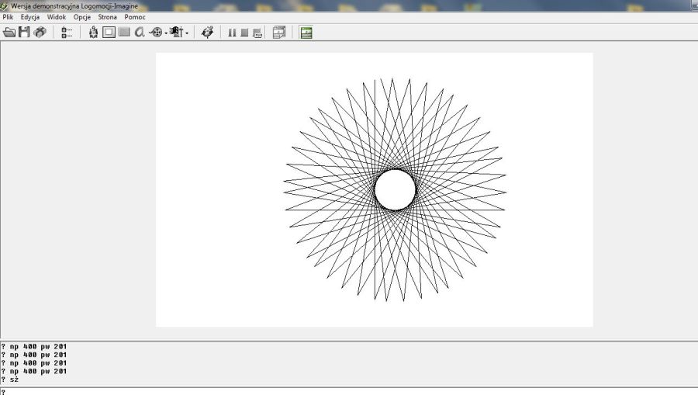Stop all running procedures
This screenshot has width=698, height=395.
coord(244,33)
